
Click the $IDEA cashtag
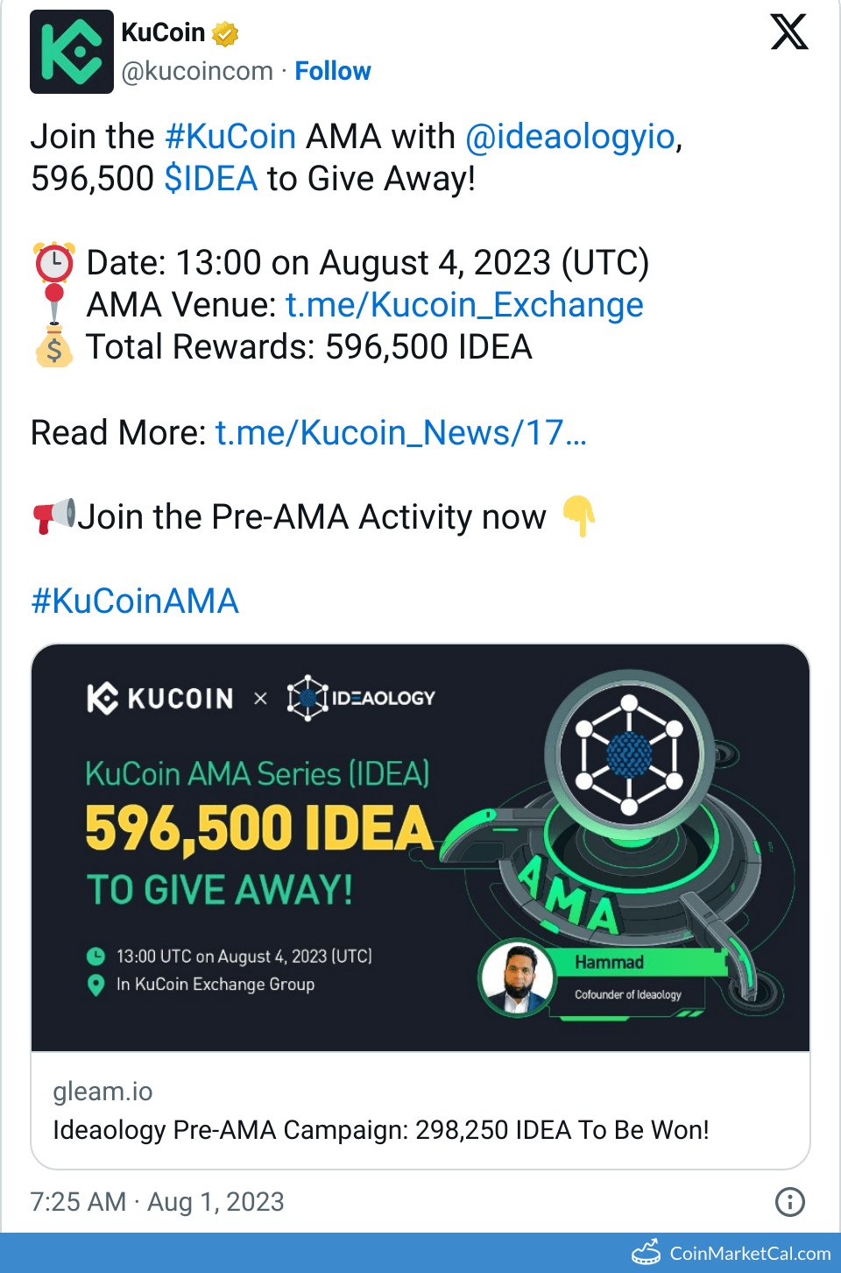(211, 179)
